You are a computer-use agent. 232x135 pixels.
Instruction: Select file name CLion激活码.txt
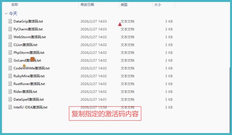coord(25,45)
